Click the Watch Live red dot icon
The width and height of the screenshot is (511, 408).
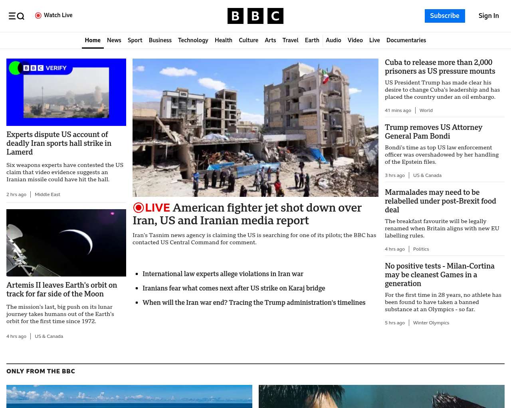38,16
